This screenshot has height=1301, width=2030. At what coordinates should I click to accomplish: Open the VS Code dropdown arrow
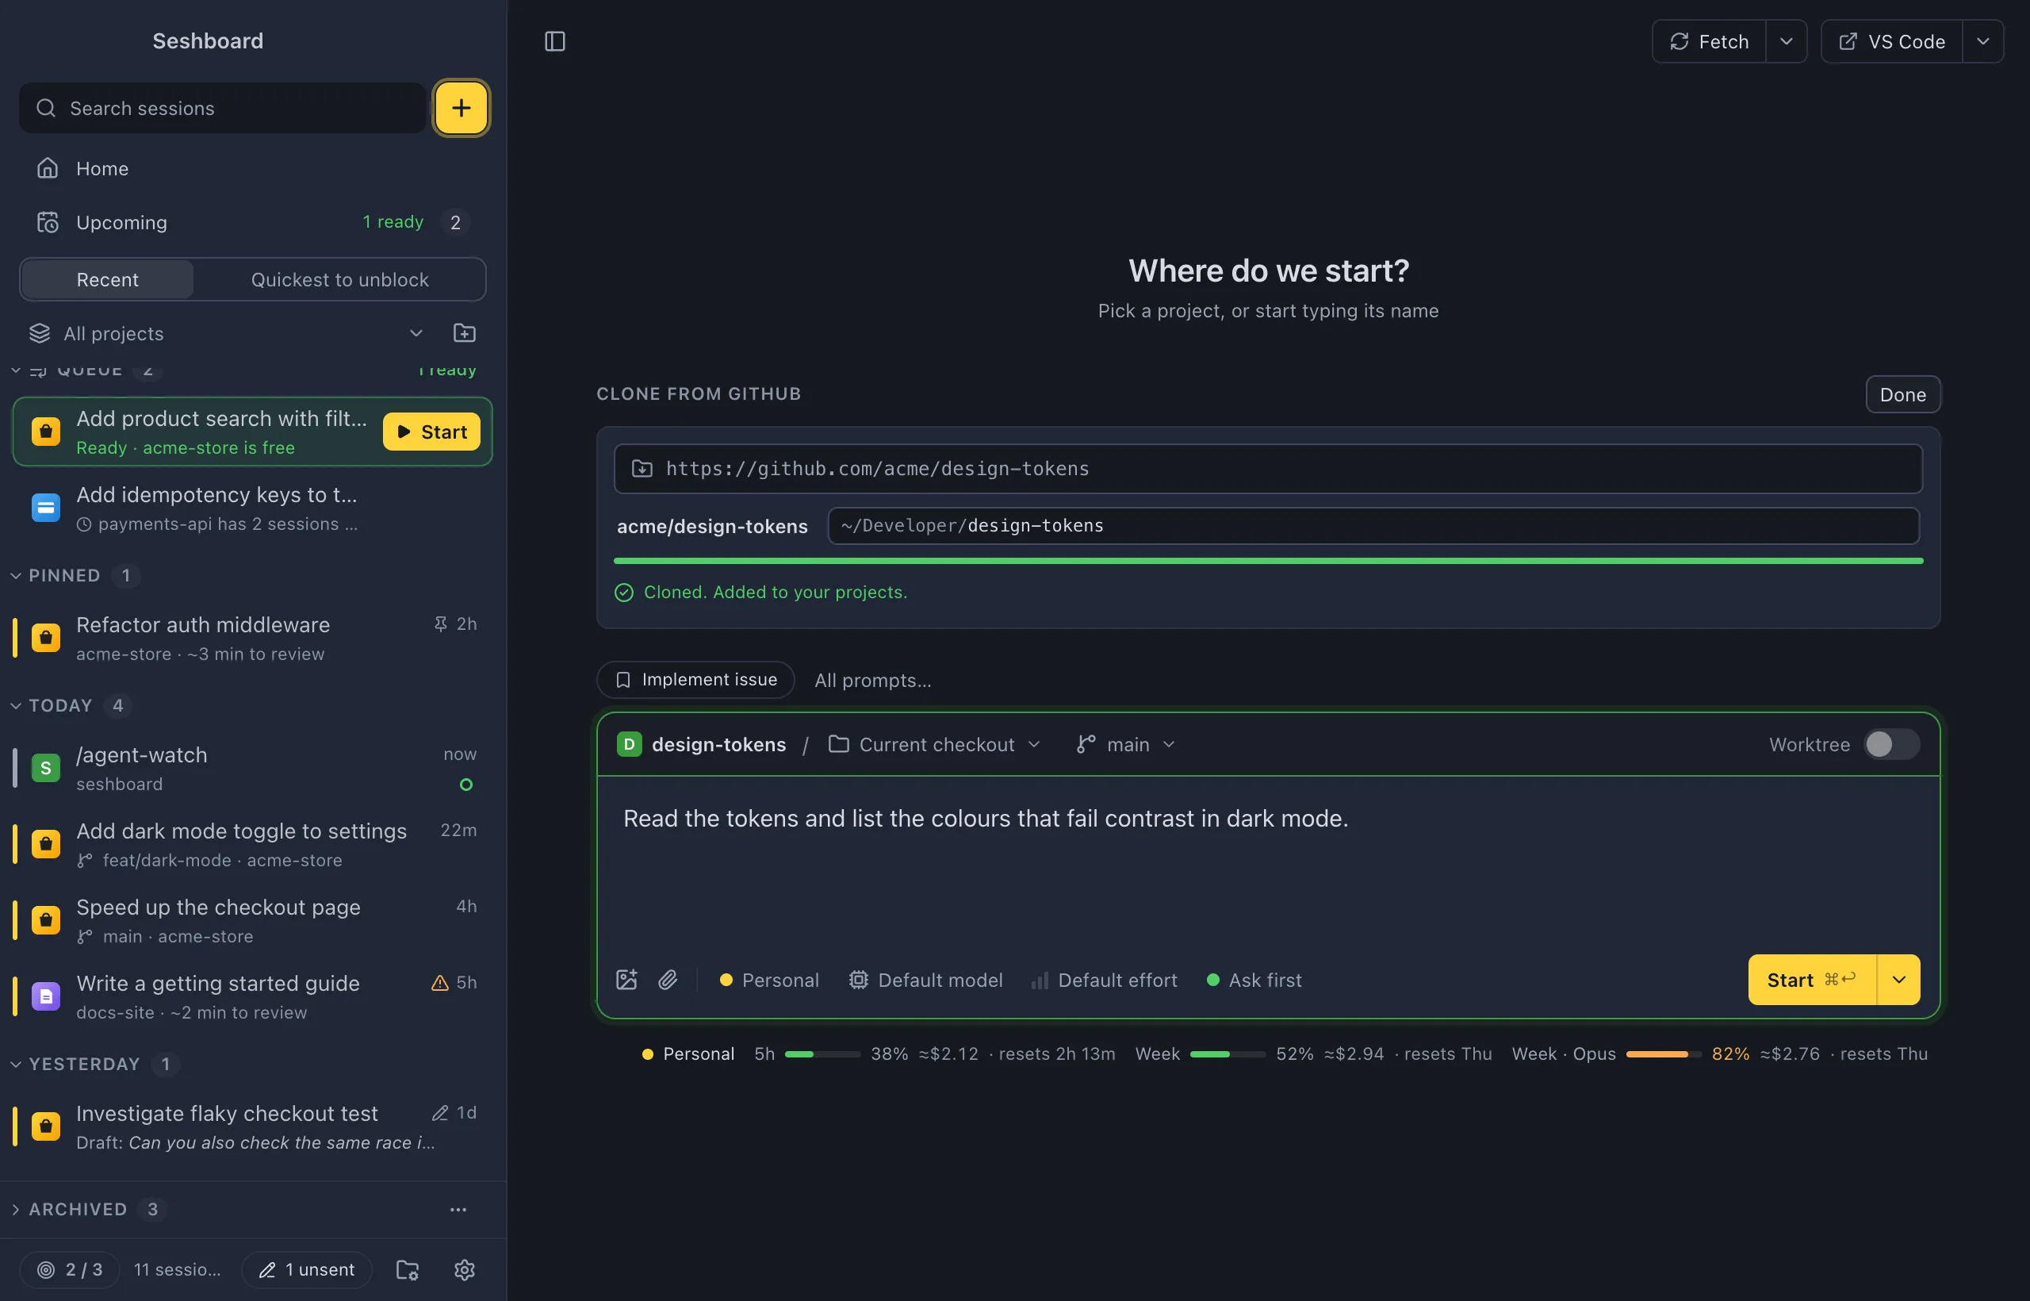pyautogui.click(x=1982, y=41)
